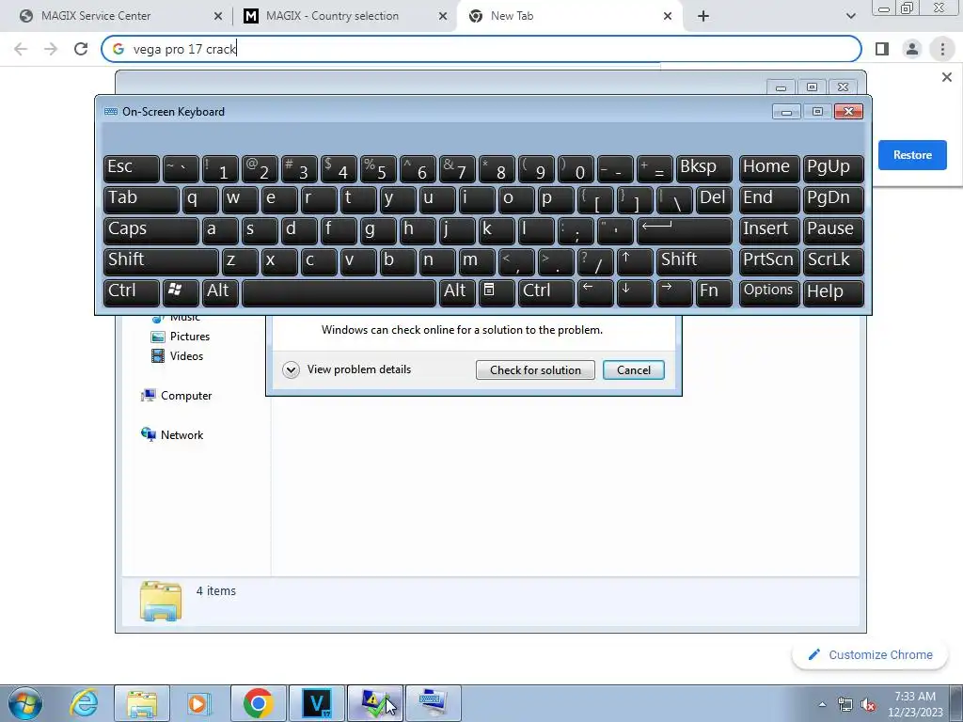963x722 pixels.
Task: Toggle Caps key on On-Screen Keyboard
Action: tap(151, 230)
